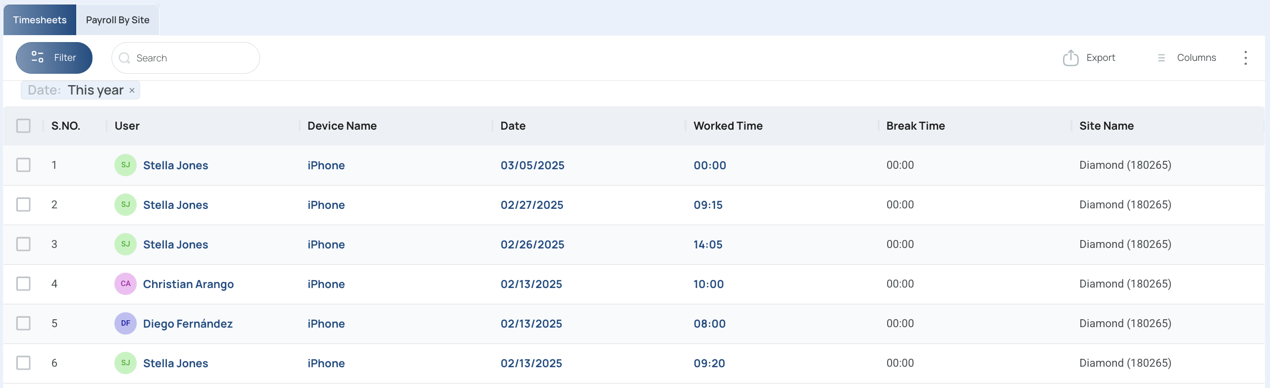Click the CA avatar for Christian Arango

pos(125,284)
